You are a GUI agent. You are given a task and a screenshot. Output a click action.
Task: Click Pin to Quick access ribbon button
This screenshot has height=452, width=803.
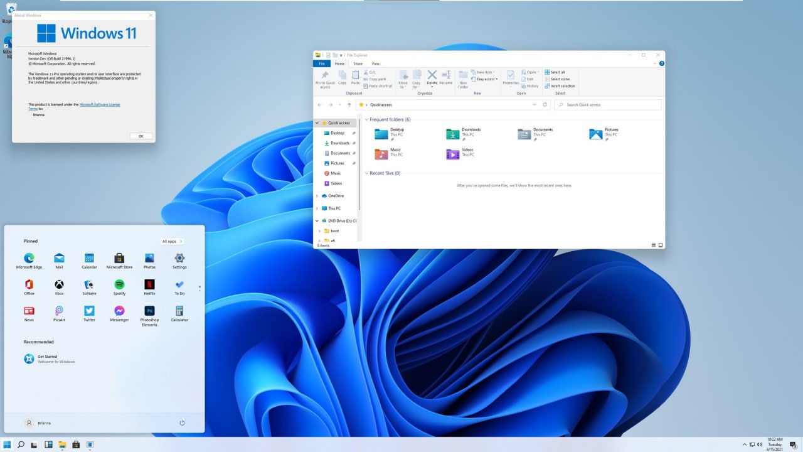(x=325, y=79)
